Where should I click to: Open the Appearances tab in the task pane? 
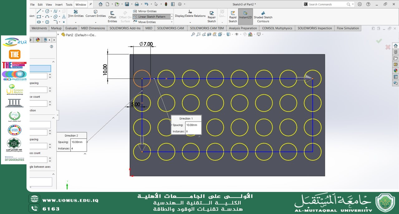point(396,70)
